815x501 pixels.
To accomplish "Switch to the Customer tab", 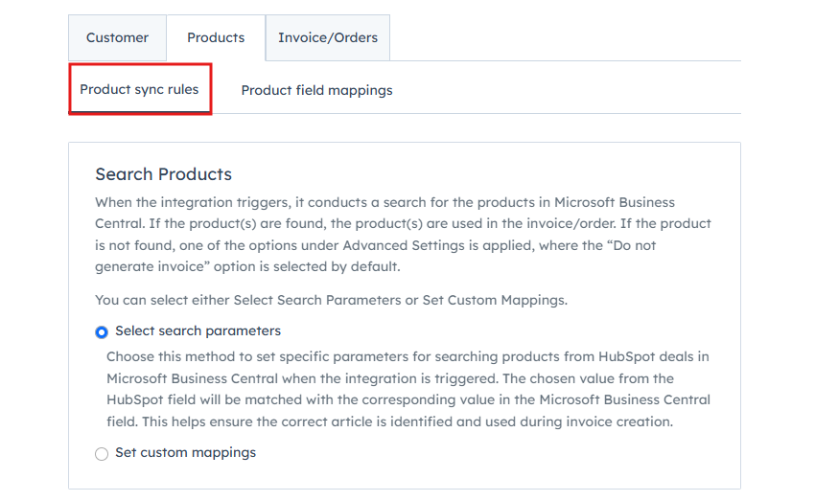I will [117, 38].
